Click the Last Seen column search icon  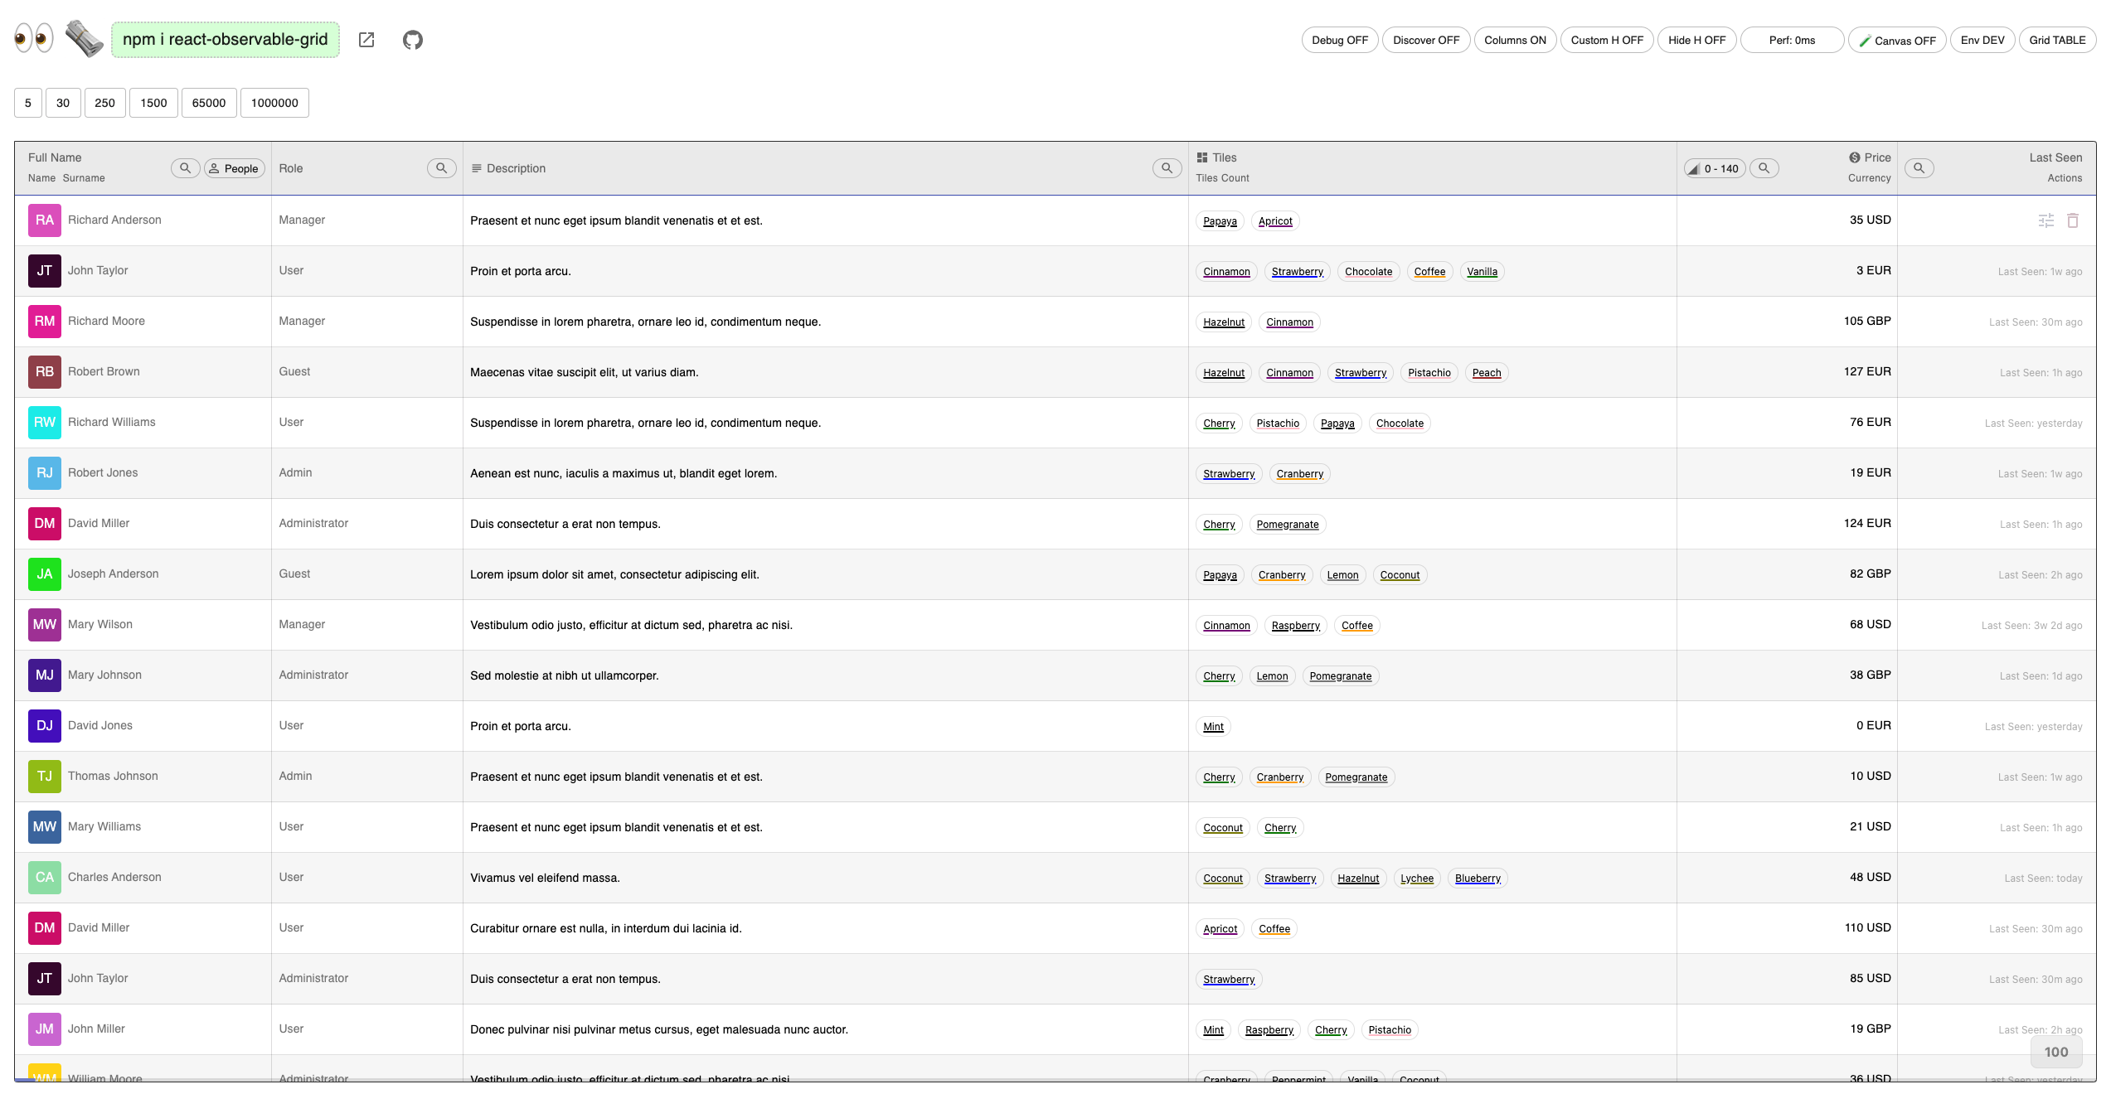point(1919,168)
